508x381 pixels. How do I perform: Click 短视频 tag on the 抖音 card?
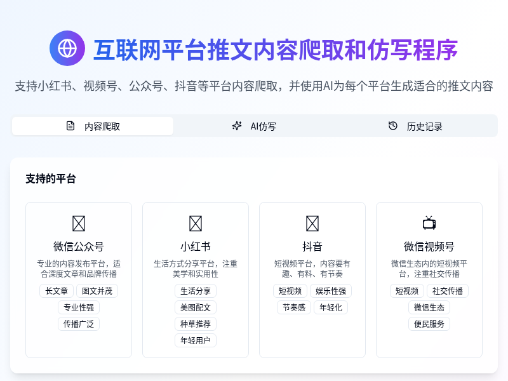click(290, 291)
